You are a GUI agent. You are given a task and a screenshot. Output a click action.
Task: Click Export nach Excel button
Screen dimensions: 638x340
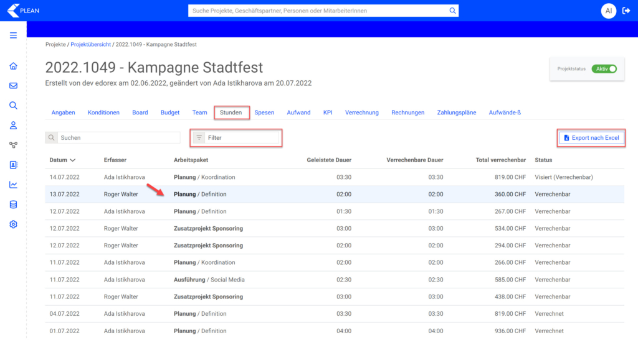coord(591,138)
